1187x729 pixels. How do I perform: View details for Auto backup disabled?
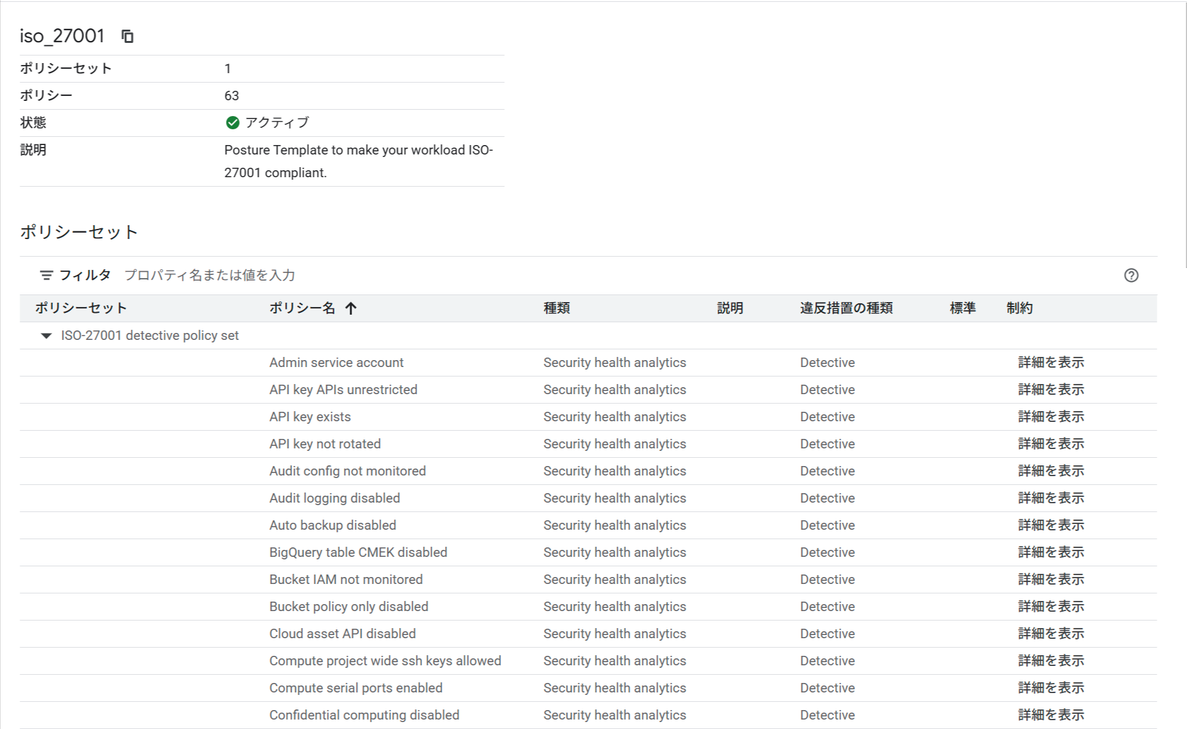1051,525
